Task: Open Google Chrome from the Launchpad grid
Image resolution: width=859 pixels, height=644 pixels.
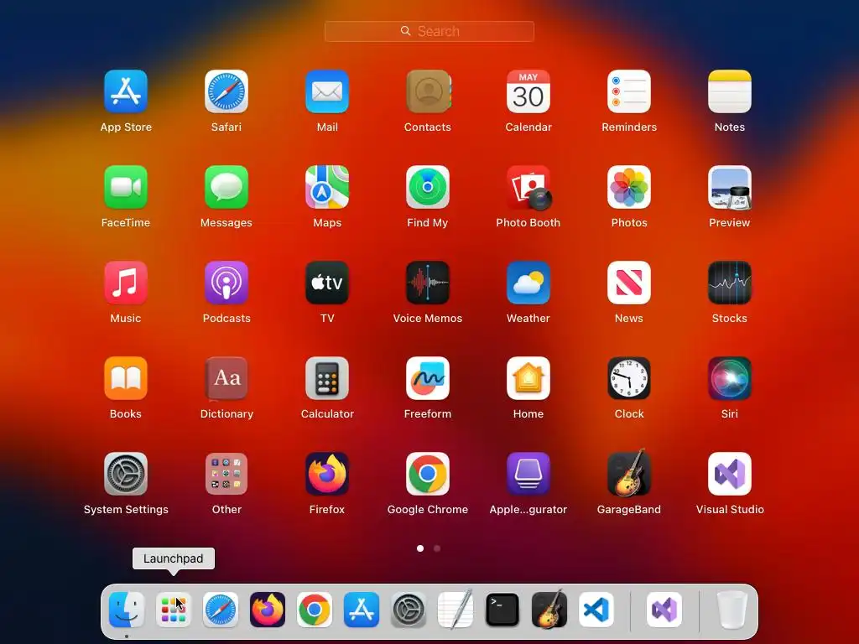Action: pos(428,474)
